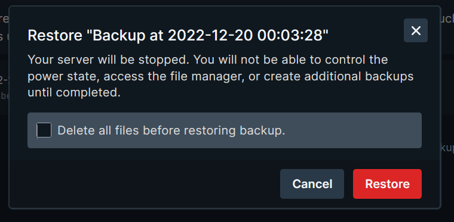454x222 pixels.
Task: Close the restore backup dialog with X
Action: tap(416, 30)
